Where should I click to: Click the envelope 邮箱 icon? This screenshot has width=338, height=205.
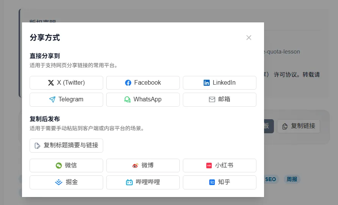pyautogui.click(x=212, y=99)
